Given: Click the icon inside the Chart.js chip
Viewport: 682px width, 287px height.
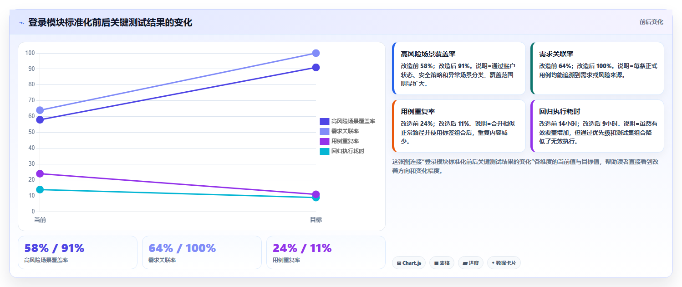Looking at the screenshot, I should coord(399,263).
